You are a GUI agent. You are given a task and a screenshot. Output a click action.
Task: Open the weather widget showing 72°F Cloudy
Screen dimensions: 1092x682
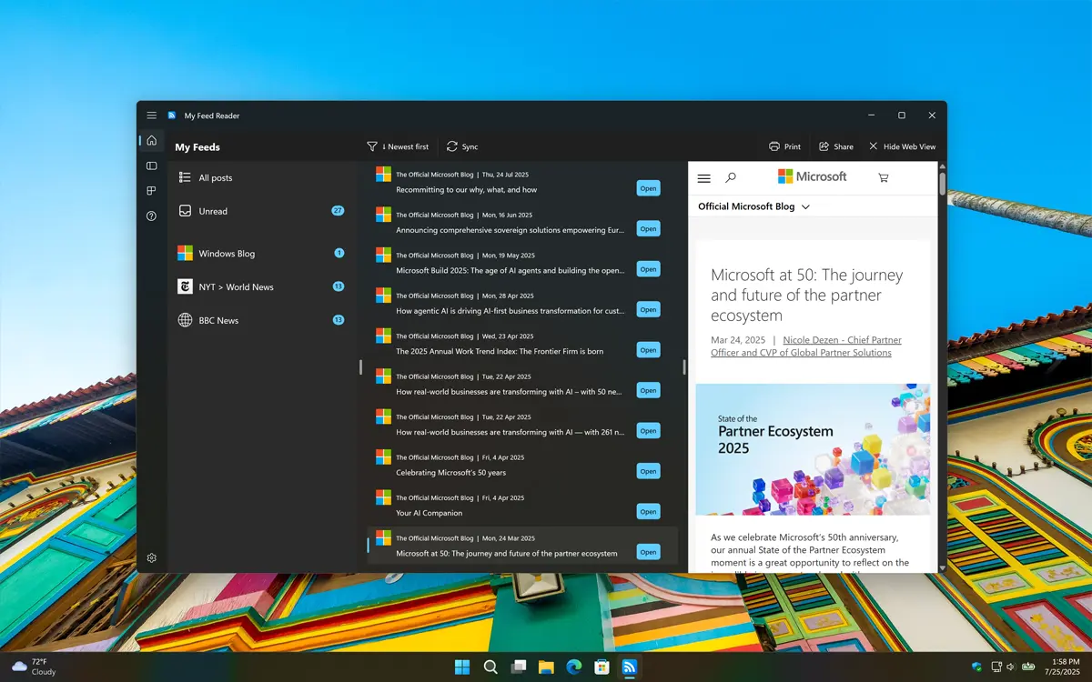coord(34,667)
